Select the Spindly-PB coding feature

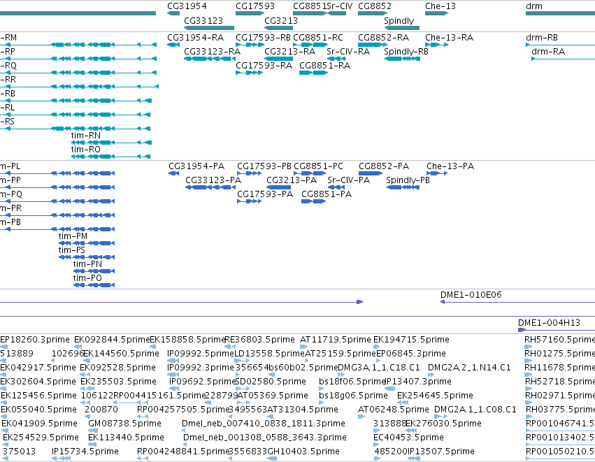[x=403, y=187]
